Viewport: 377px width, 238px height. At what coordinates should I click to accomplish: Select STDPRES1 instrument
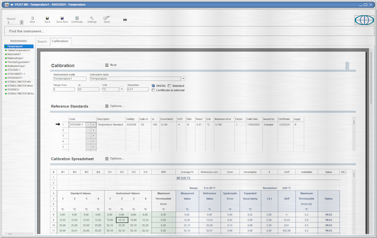point(13,89)
